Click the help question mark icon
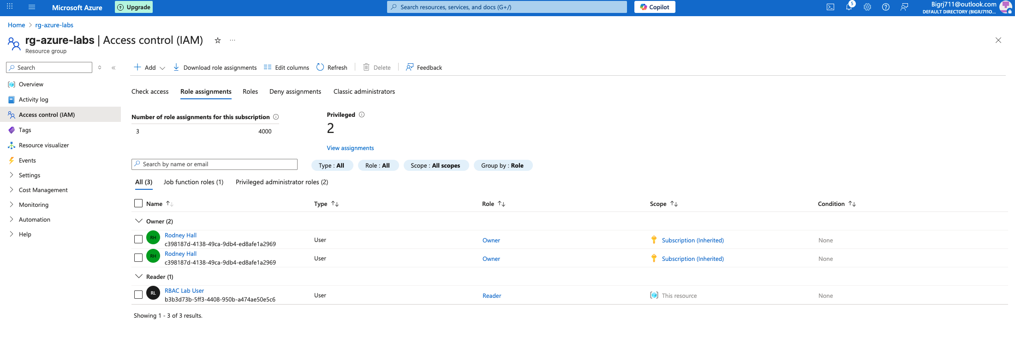The height and width of the screenshot is (350, 1015). [886, 7]
